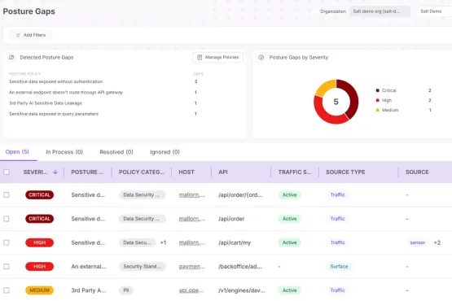This screenshot has width=452, height=301.
Task: Click the HIGH badge in /api/cart/my row
Action: pyautogui.click(x=39, y=242)
